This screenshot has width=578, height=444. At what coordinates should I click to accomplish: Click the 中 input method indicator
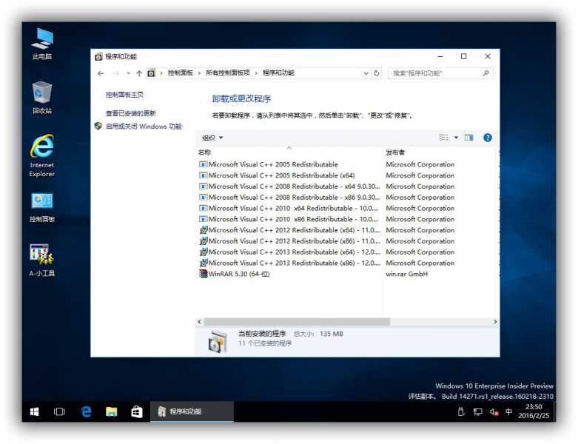coord(508,411)
